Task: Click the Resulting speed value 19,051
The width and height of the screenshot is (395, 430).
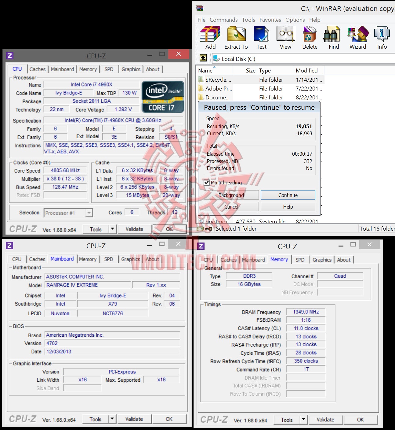Action: 304,126
